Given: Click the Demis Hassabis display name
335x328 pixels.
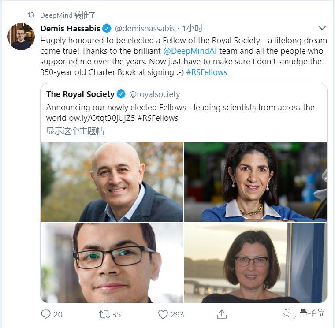Looking at the screenshot, I should coord(71,29).
